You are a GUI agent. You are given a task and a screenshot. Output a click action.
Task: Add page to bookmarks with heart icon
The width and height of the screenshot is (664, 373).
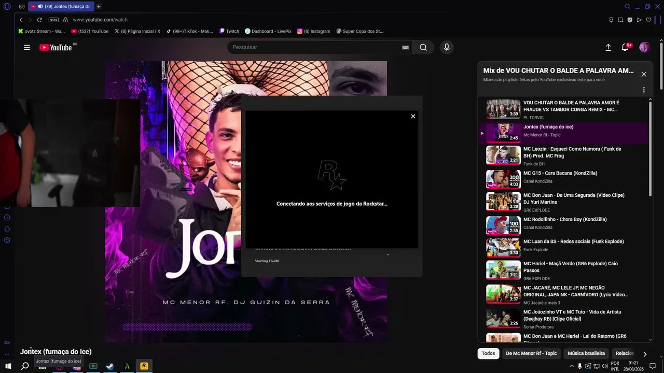(x=648, y=20)
